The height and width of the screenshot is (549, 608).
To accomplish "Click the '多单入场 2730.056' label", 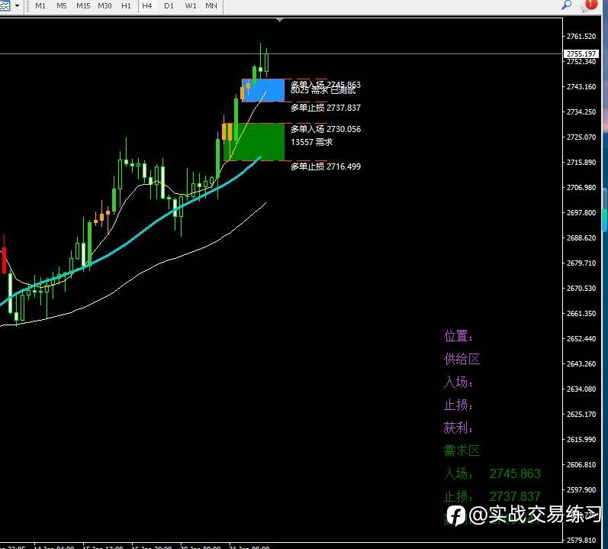I will point(326,129).
